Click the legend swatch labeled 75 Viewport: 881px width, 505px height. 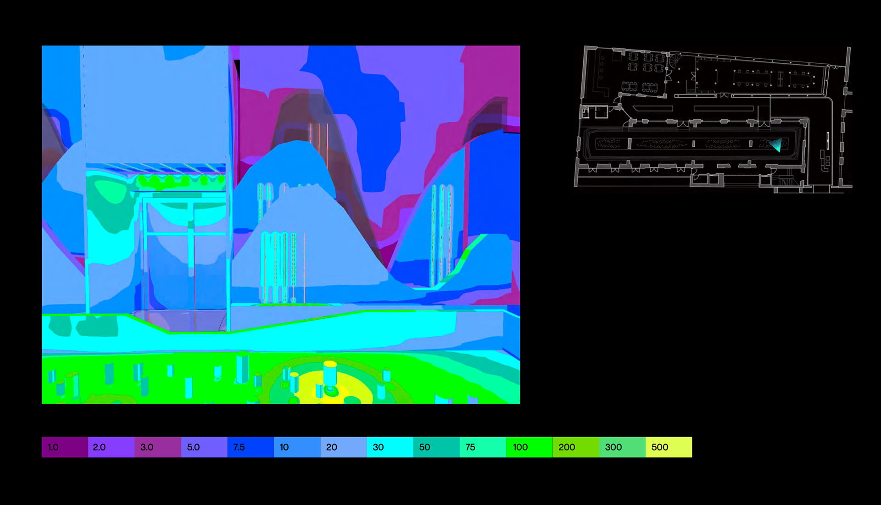(483, 447)
